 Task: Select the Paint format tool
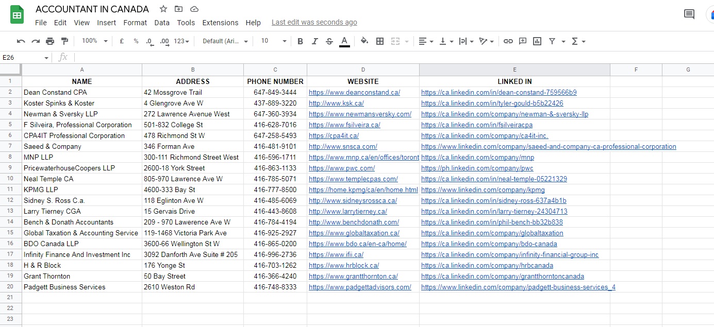[x=64, y=41]
